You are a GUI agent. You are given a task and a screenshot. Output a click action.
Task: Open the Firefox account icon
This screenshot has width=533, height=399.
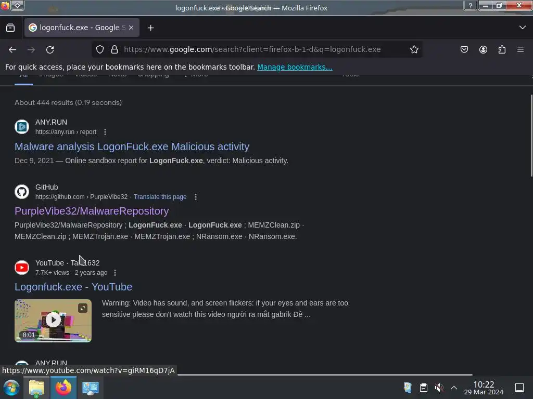(483, 49)
